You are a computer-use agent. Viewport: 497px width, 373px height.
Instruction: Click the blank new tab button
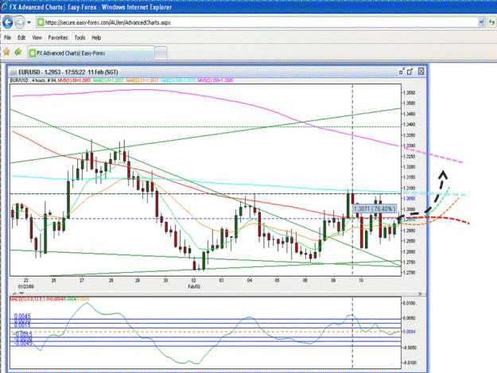(x=161, y=53)
